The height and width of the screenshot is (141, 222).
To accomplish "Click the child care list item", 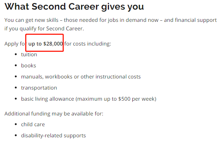I will pyautogui.click(x=33, y=124).
